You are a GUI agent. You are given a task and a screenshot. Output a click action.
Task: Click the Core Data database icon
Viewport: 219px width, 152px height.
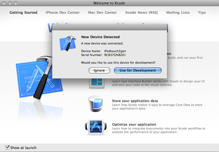click(x=95, y=104)
